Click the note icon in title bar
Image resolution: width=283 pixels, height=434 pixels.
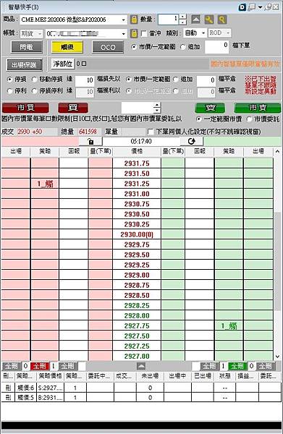tap(251, 7)
